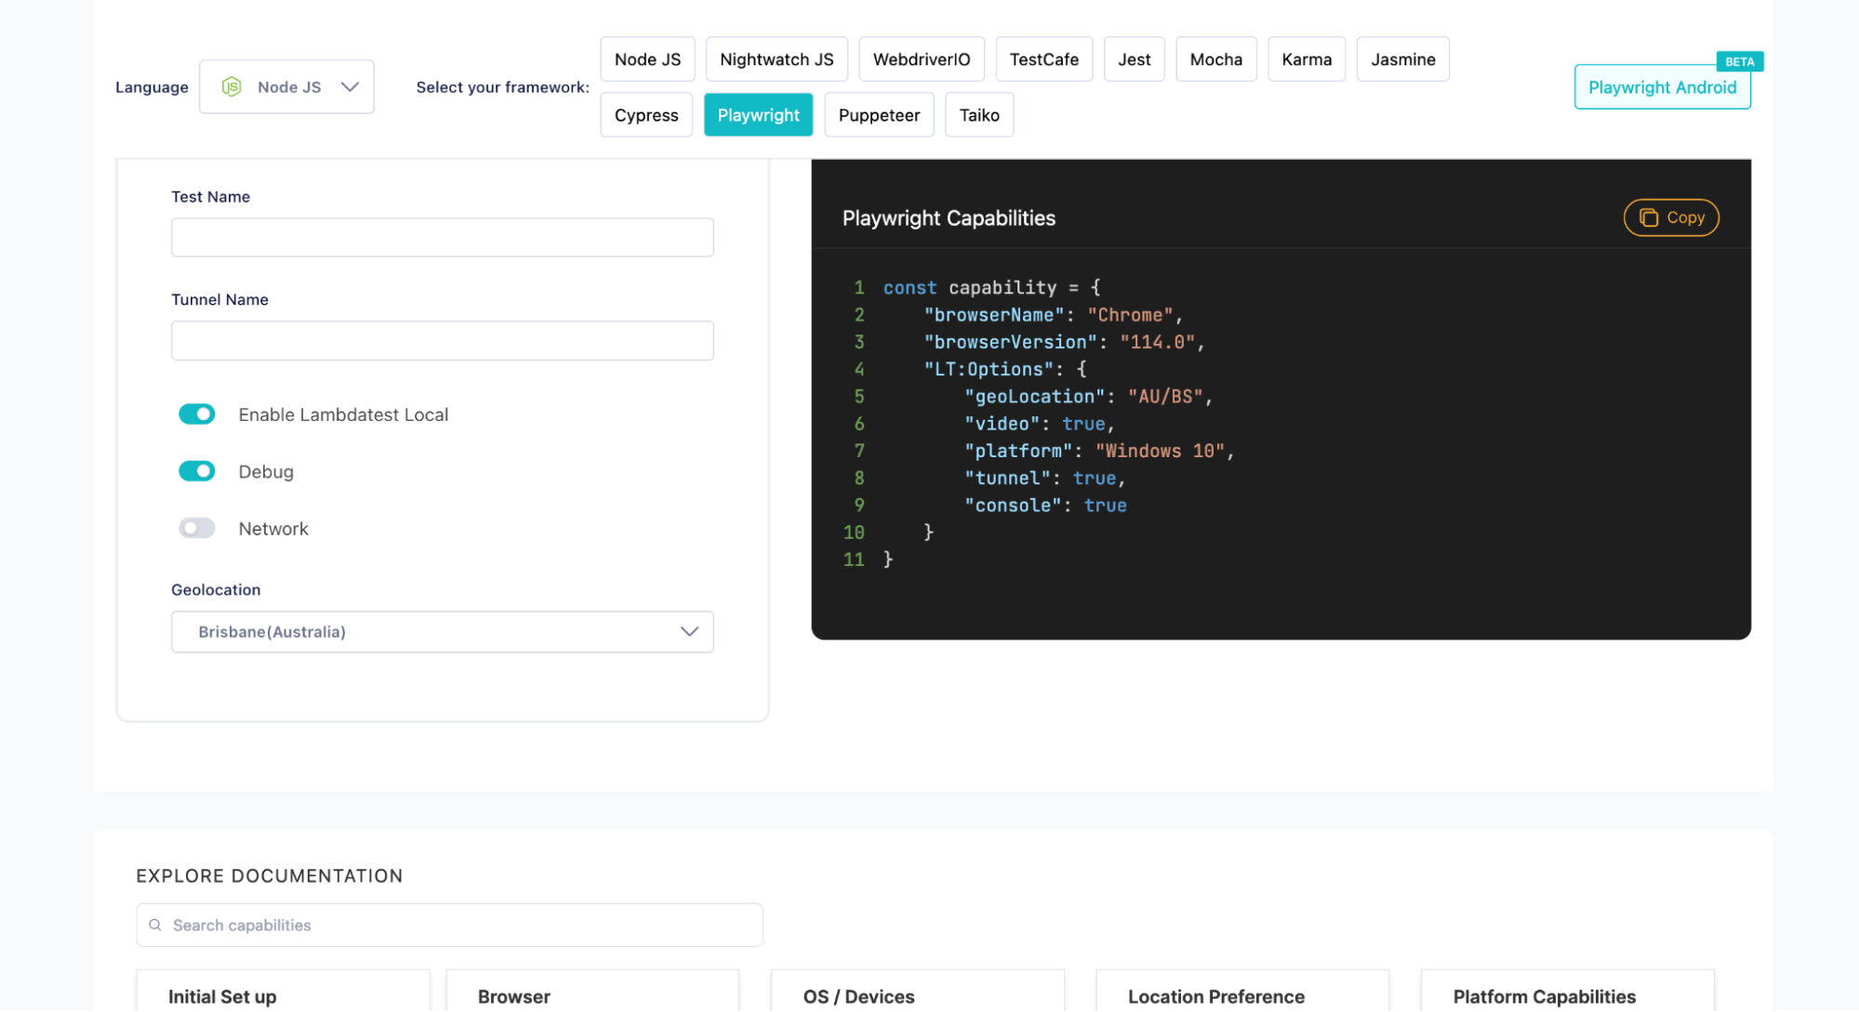Select the Cypress framework
Viewport: 1859px width, 1012px height.
(645, 114)
